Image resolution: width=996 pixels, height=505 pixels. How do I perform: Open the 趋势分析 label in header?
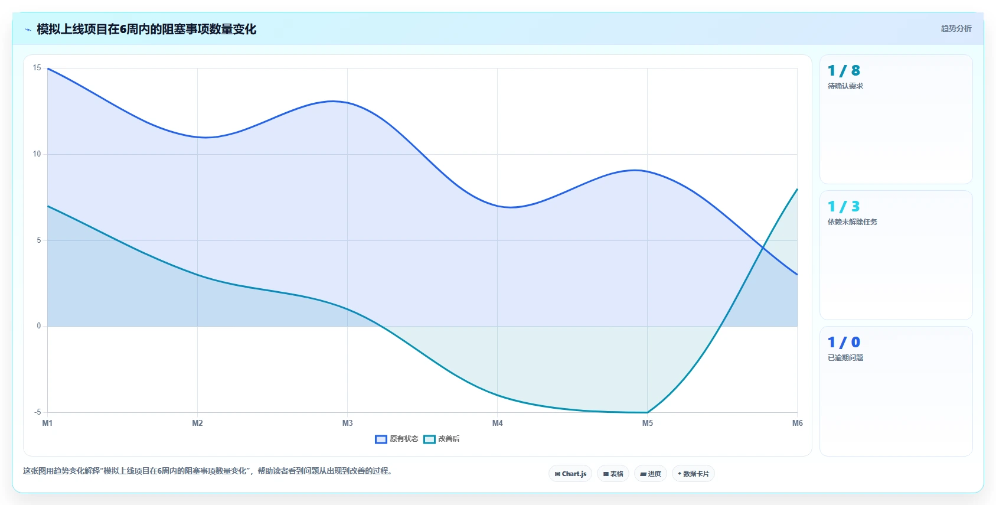(956, 28)
